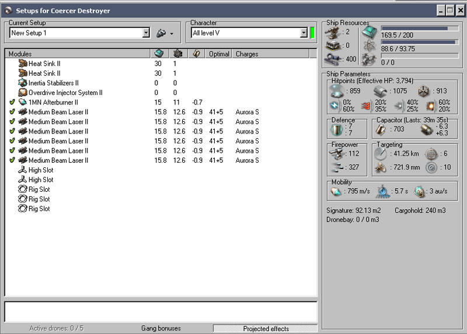Click the max velocity icon

point(336,192)
